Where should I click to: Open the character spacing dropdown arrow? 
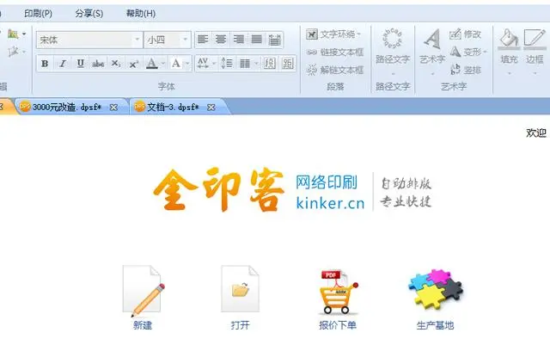coord(214,64)
